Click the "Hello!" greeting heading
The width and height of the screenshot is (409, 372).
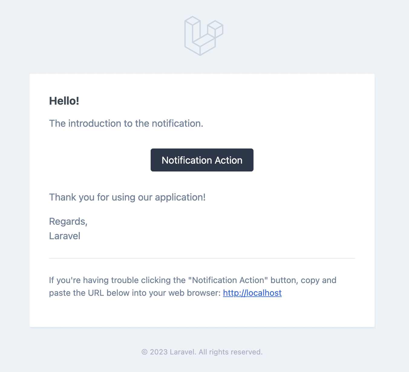64,101
